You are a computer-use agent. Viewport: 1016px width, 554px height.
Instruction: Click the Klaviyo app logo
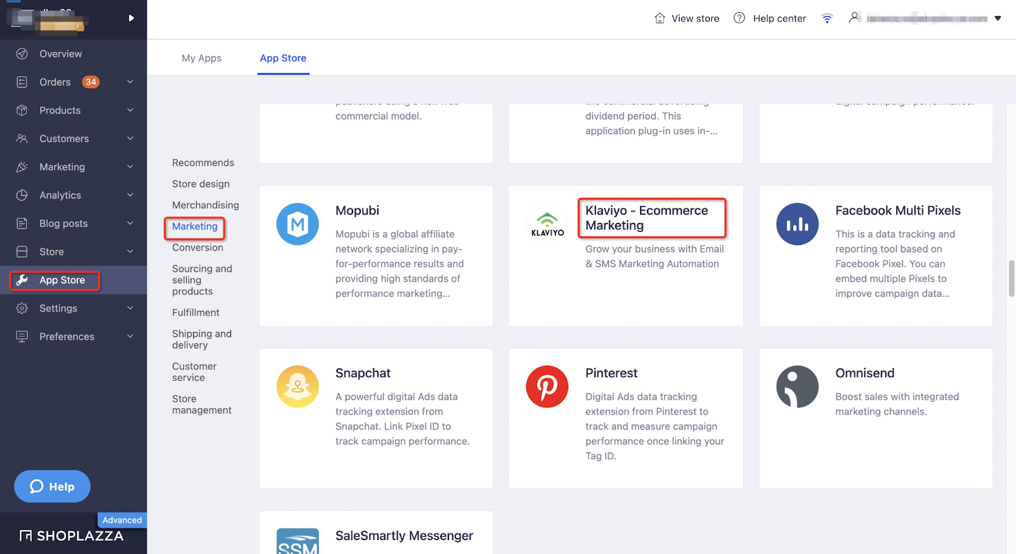547,224
